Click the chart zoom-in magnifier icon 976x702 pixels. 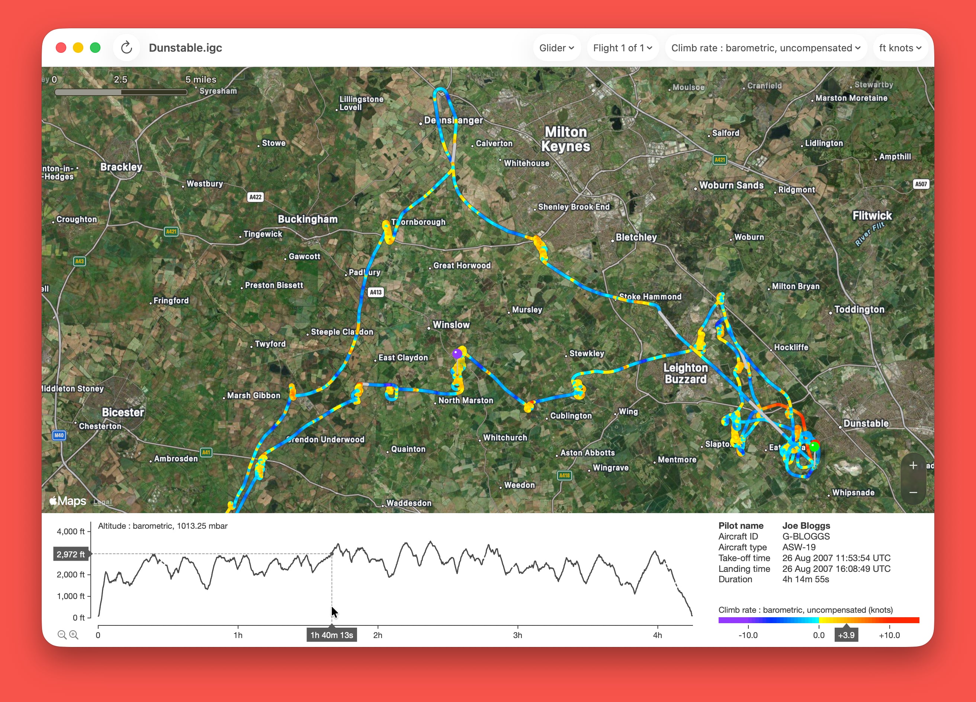point(74,635)
